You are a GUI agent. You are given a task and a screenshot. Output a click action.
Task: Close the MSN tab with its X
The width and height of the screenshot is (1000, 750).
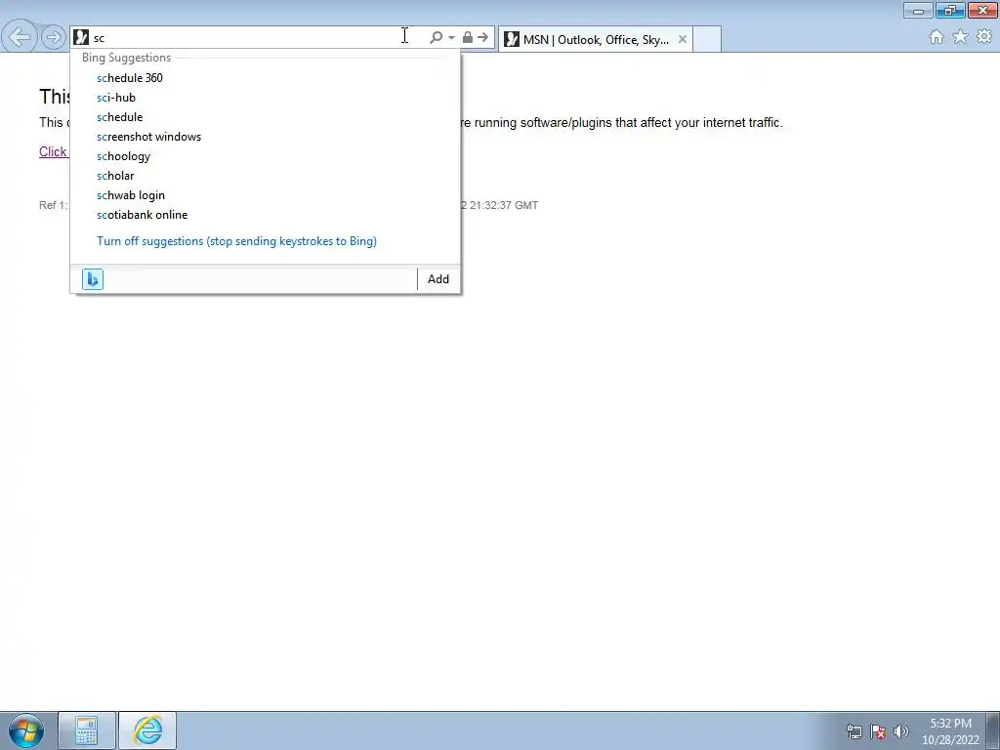click(x=683, y=39)
